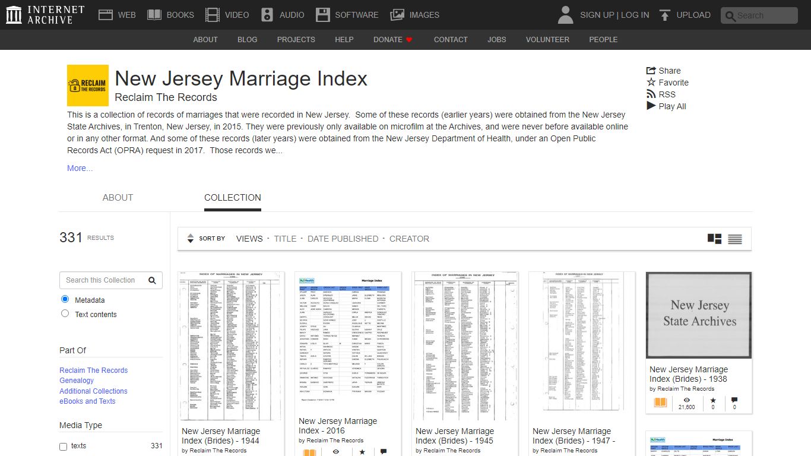Switch to tile grid view icon

coord(715,239)
